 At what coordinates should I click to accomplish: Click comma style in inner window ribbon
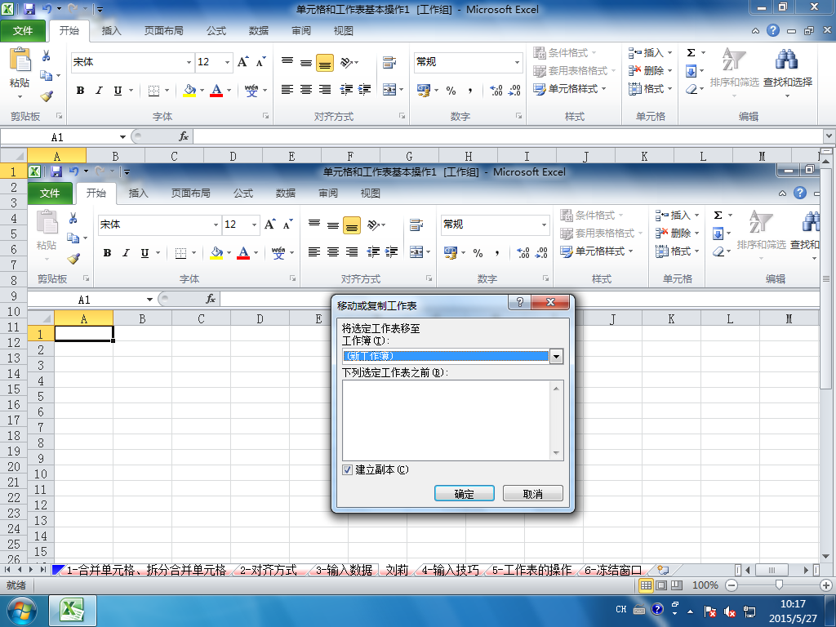pos(497,253)
